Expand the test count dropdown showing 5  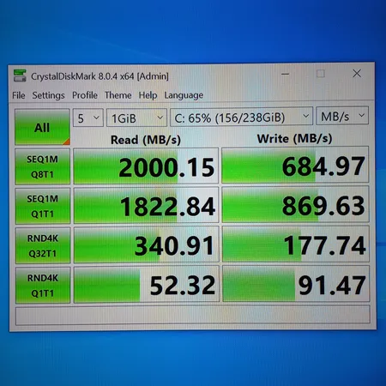(88, 118)
